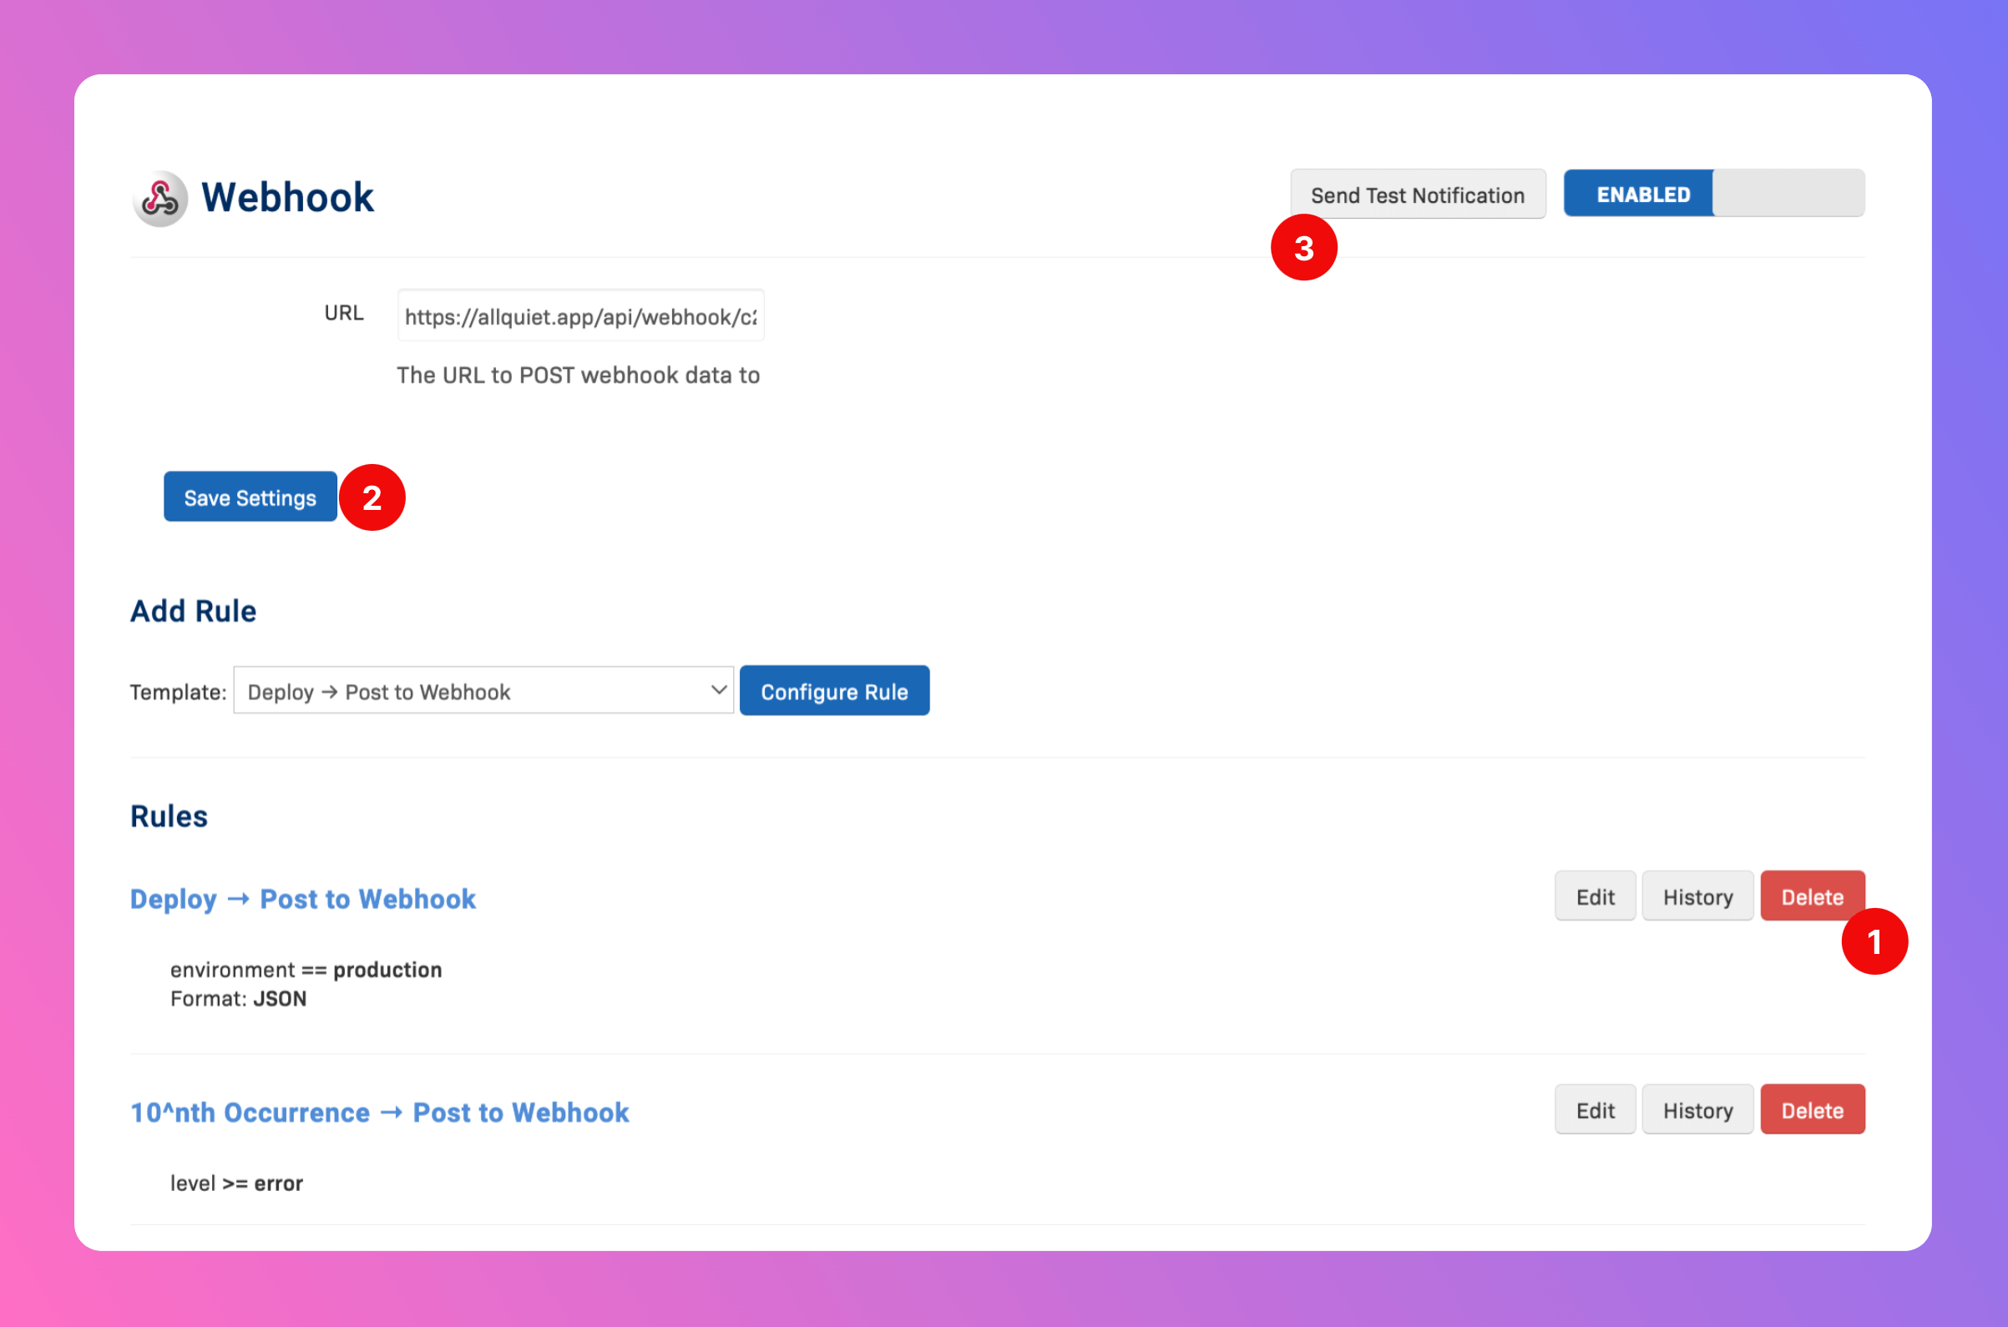View History of 10^nth Occurrence rule
2008x1327 pixels.
coord(1697,1109)
